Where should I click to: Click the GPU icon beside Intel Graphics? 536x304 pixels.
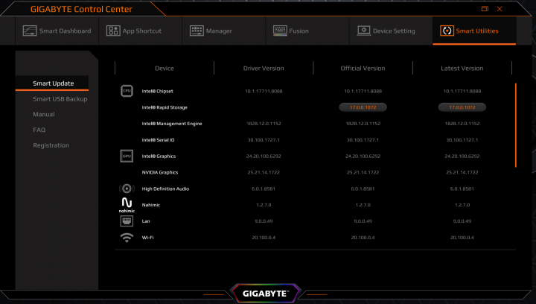coord(127,156)
